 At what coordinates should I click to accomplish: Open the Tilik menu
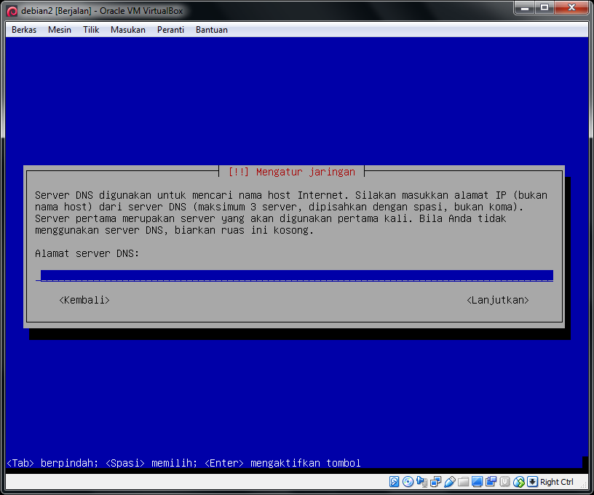(x=91, y=30)
